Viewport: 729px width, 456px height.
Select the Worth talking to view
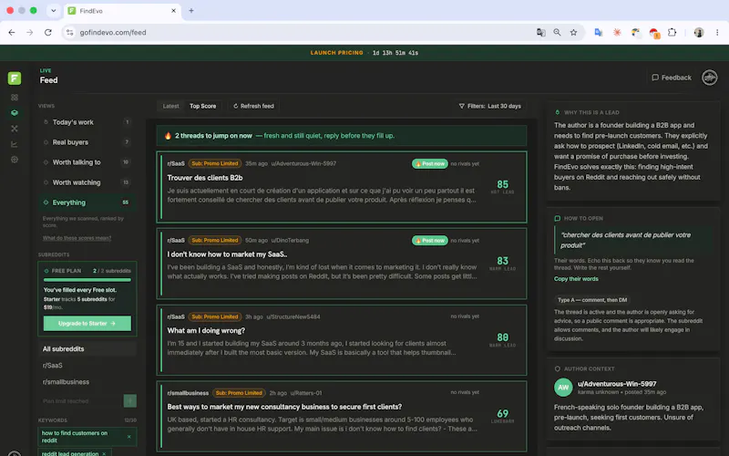tap(87, 162)
